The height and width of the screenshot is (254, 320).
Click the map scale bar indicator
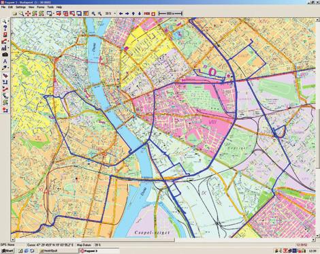(x=170, y=14)
